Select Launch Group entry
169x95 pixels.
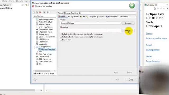(44, 57)
